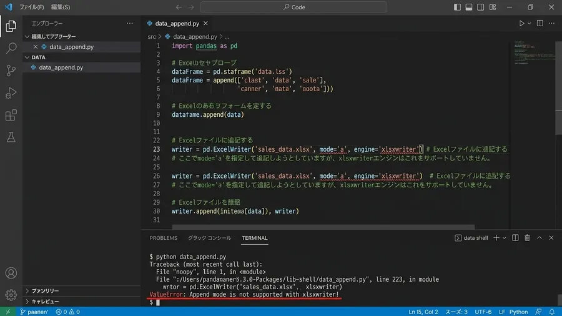Toggle the bottom panel layout icon
This screenshot has height=316, width=562.
(x=468, y=7)
